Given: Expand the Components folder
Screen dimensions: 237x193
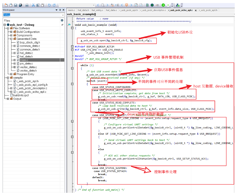Looking at the screenshot, I should (x=11, y=35).
